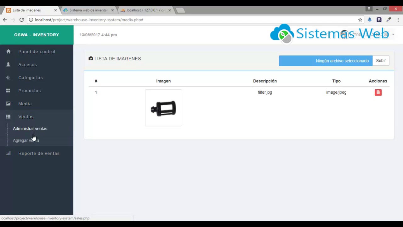The image size is (403, 227).
Task: Click the Chrome profile icon in title bar
Action: (x=369, y=9)
